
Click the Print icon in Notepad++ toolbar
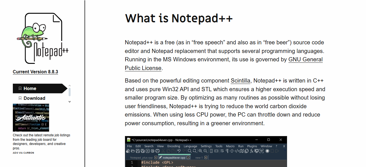tap(157, 151)
